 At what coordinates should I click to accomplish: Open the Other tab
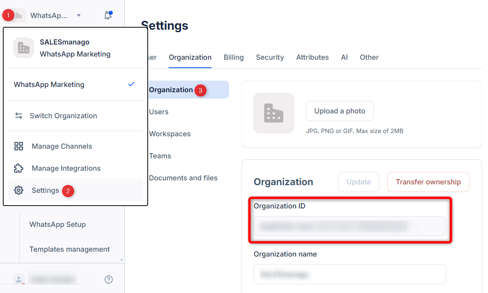click(369, 57)
